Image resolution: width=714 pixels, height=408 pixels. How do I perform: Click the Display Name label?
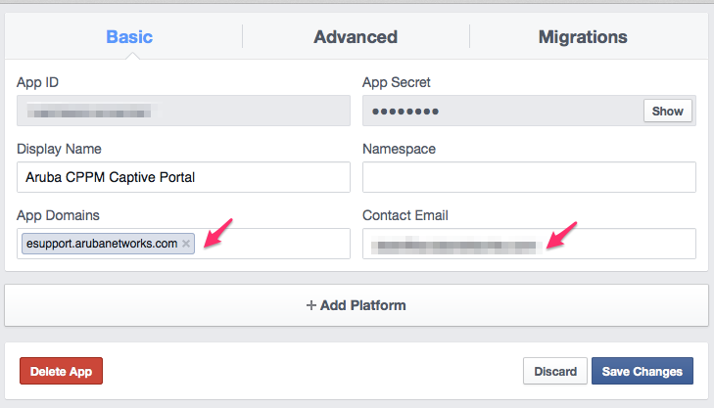pyautogui.click(x=59, y=149)
